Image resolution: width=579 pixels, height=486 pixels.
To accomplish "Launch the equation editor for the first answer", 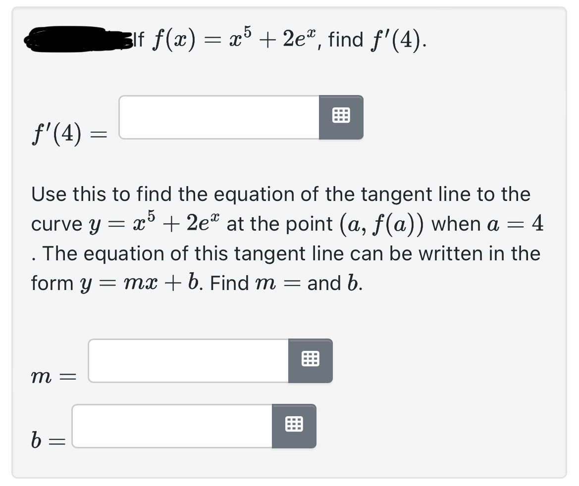I will [342, 117].
